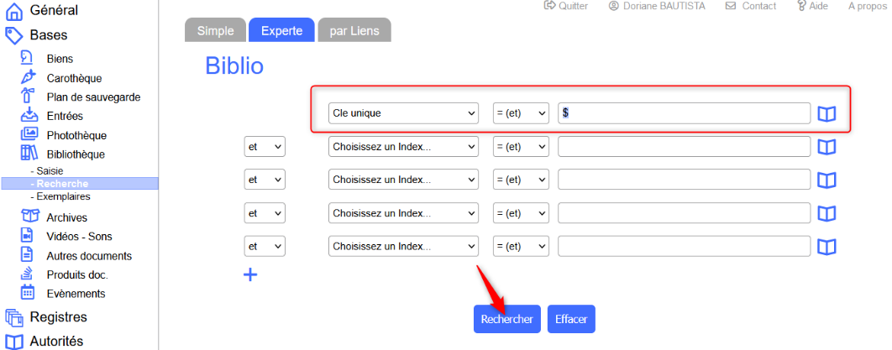
Task: Open the Photothèque base
Action: coord(76,135)
